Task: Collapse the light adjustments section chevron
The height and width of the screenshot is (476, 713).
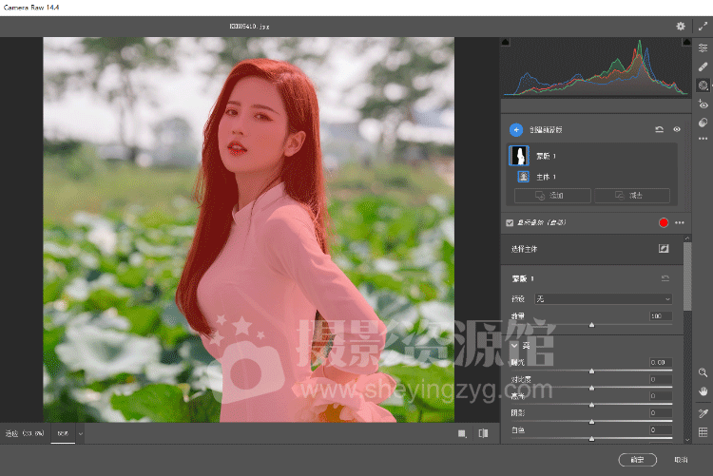Action: pos(514,346)
